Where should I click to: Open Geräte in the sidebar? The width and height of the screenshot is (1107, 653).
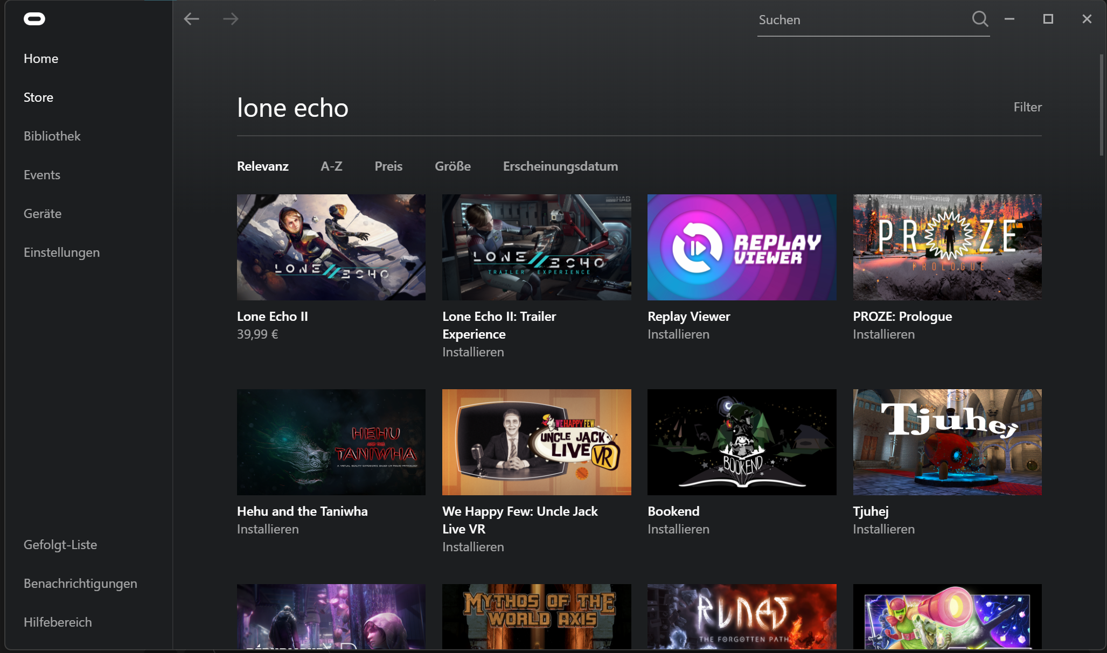(x=43, y=214)
